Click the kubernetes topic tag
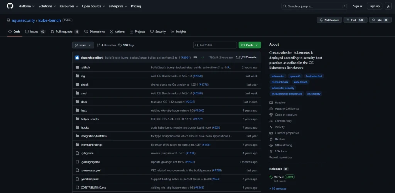The width and height of the screenshot is (395, 193). tap(278, 76)
